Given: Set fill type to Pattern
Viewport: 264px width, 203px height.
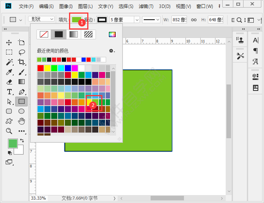Looking at the screenshot, I should coord(88,34).
